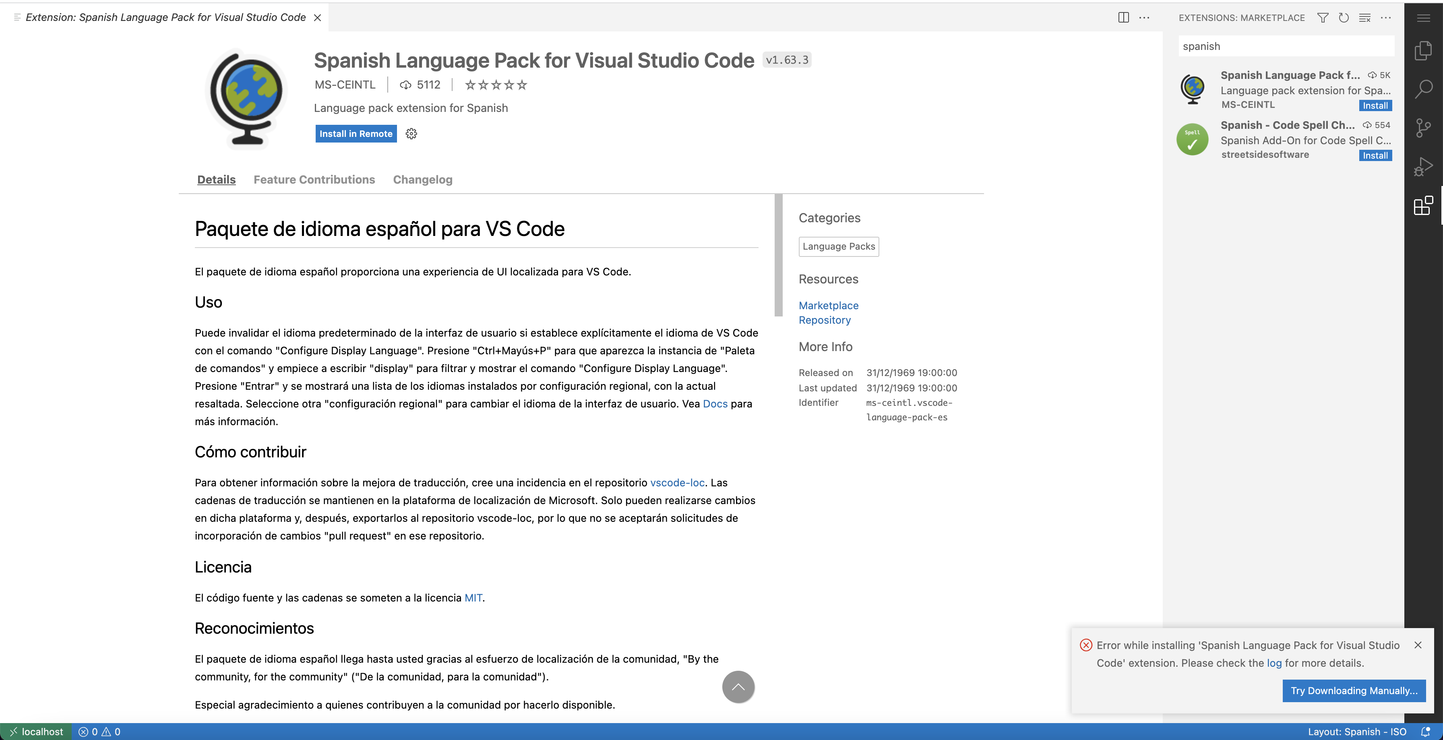The image size is (1443, 740).
Task: Click the Language Packs category tag
Action: click(839, 246)
